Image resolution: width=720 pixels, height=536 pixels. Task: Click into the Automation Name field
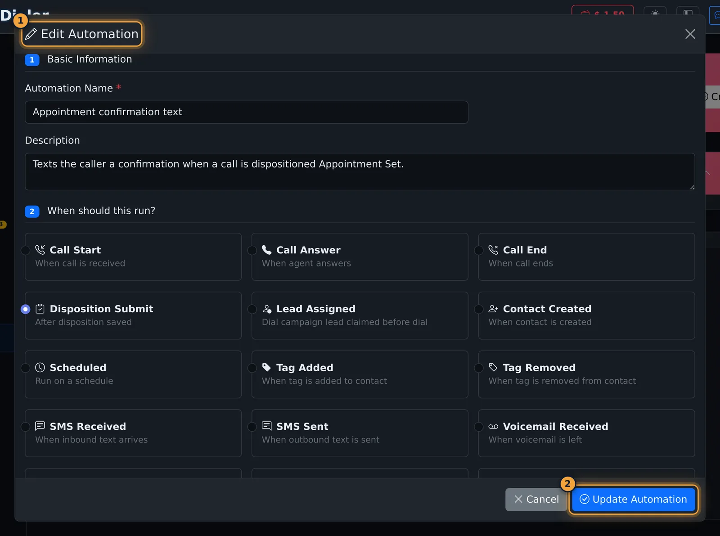(x=247, y=112)
